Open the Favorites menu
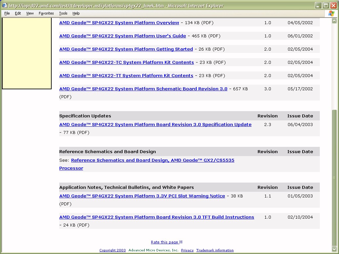The height and width of the screenshot is (254, 339). tap(46, 13)
